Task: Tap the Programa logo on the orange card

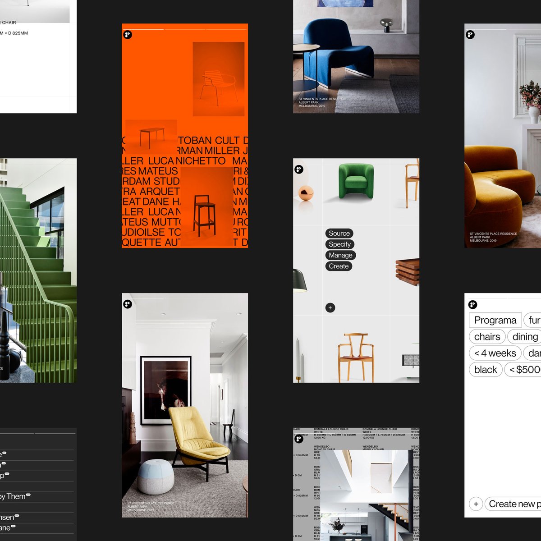Action: click(128, 35)
